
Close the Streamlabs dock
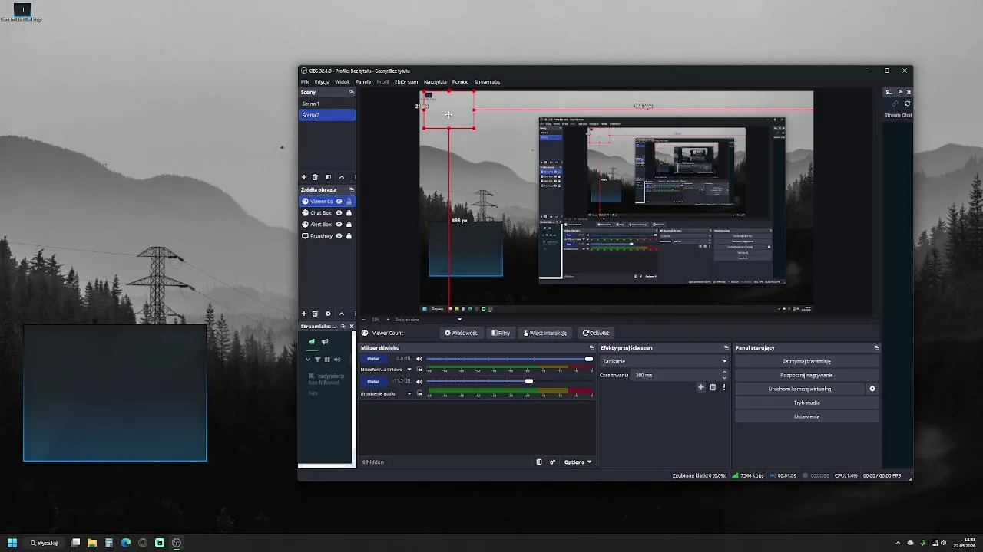tap(352, 327)
